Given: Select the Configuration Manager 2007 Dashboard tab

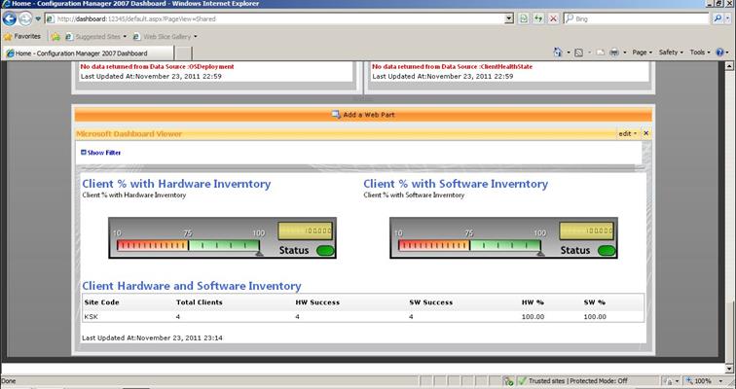Looking at the screenshot, I should click(89, 53).
